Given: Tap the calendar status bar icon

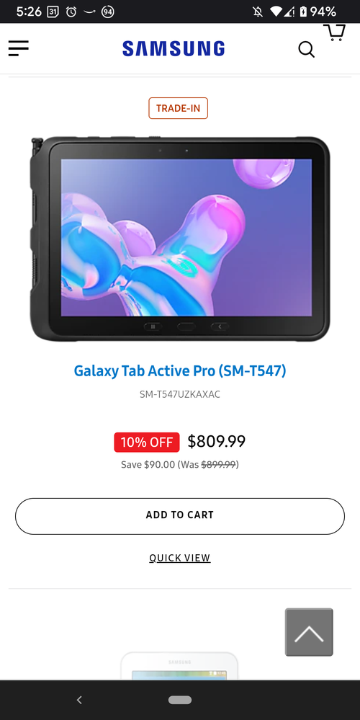Looking at the screenshot, I should [x=53, y=12].
